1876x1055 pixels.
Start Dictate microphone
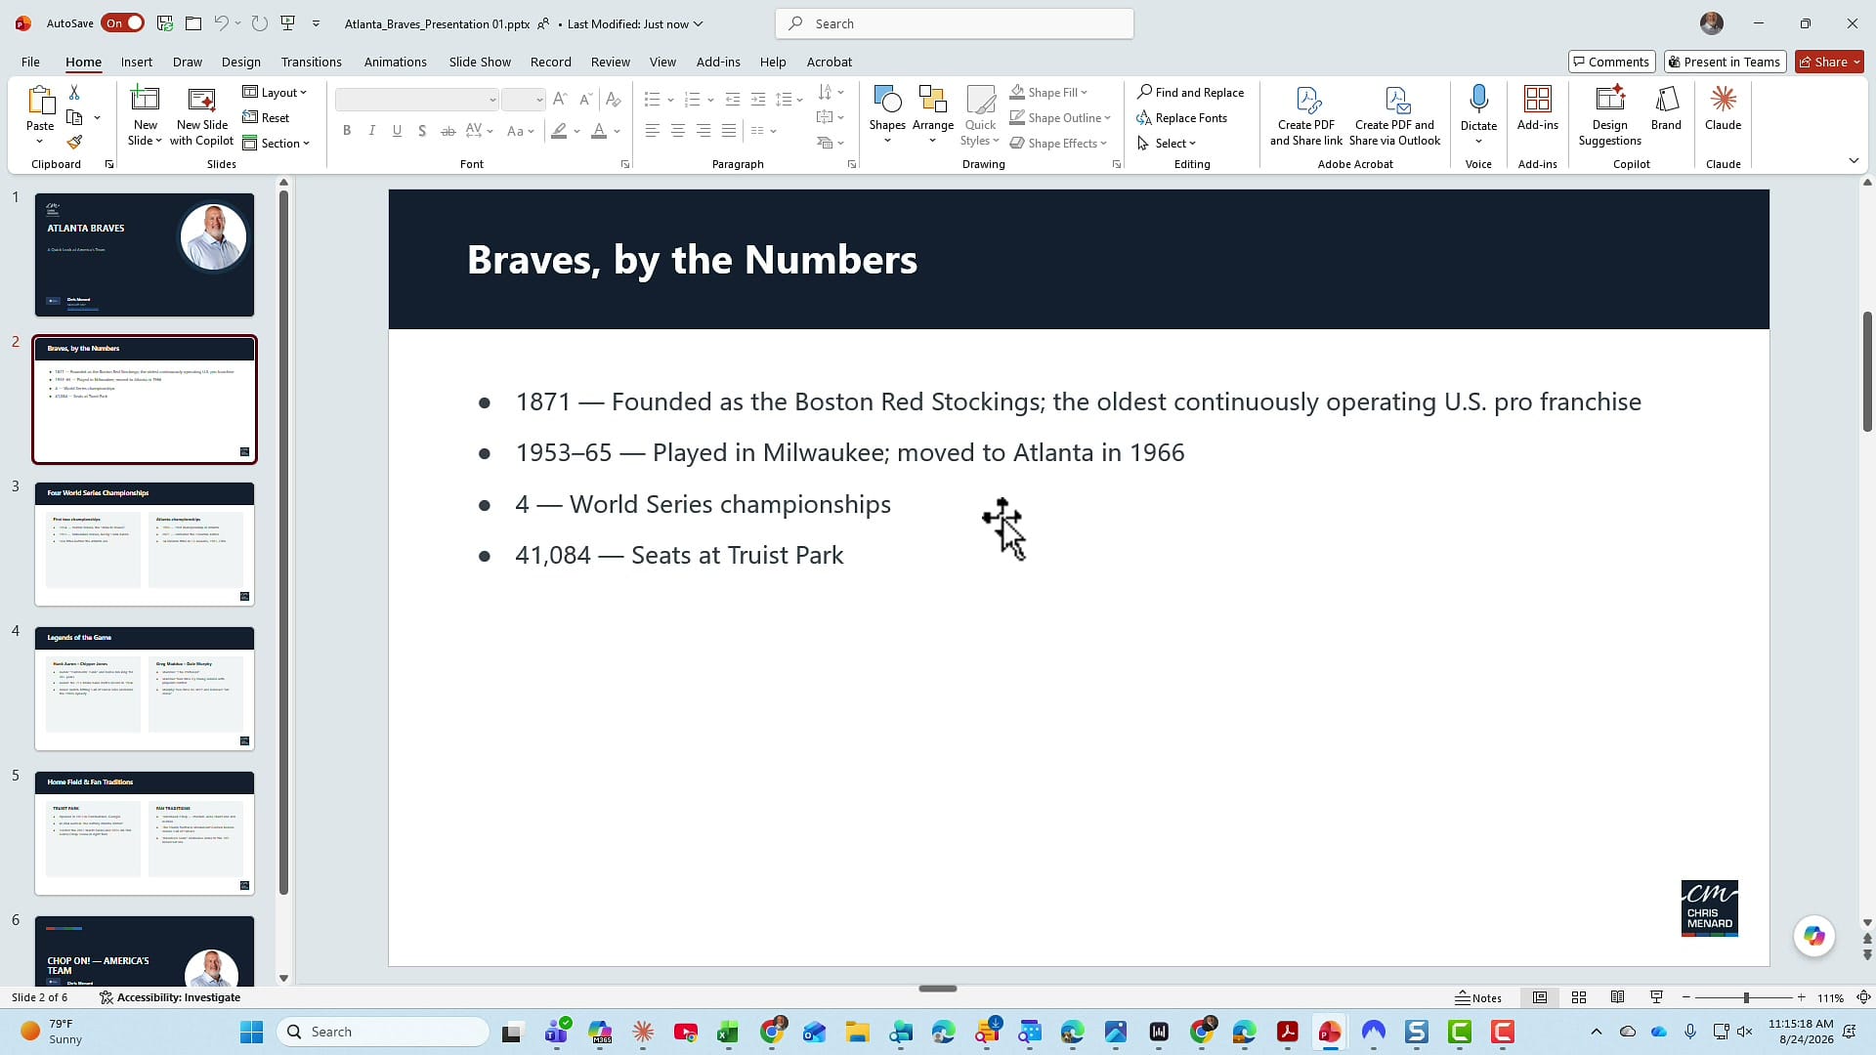[1478, 115]
